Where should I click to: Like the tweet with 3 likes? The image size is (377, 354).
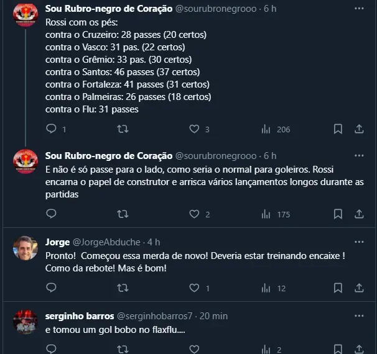click(194, 129)
